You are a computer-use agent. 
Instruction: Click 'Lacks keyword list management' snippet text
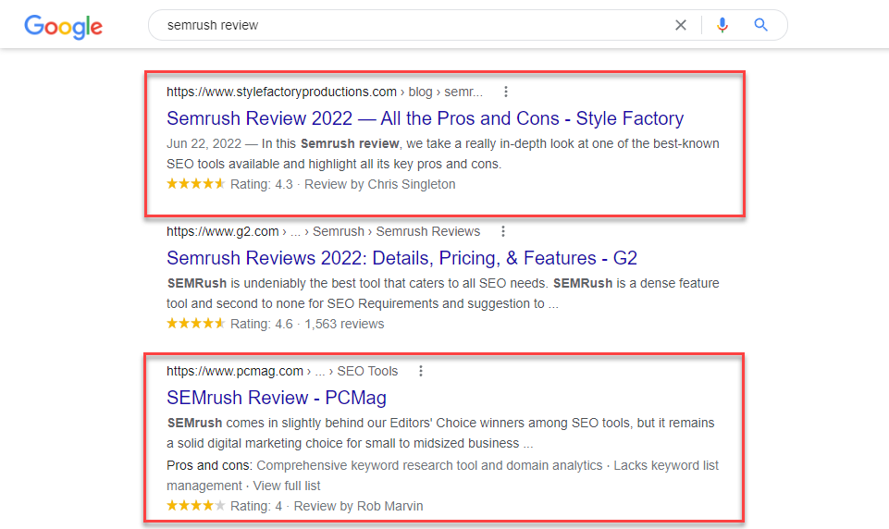coord(443,475)
